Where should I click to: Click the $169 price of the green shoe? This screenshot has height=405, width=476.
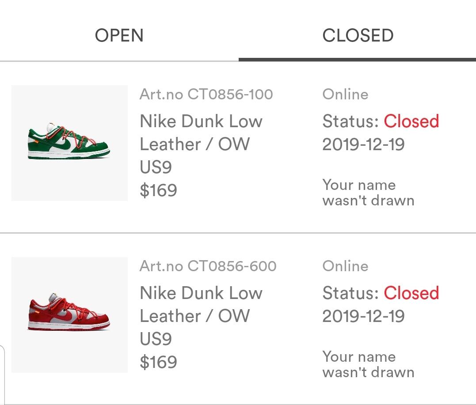158,190
